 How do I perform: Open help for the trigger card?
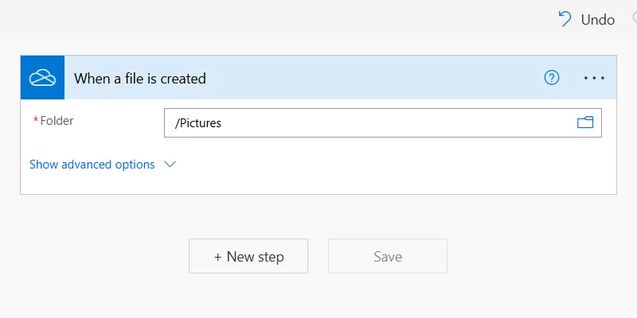coord(552,78)
